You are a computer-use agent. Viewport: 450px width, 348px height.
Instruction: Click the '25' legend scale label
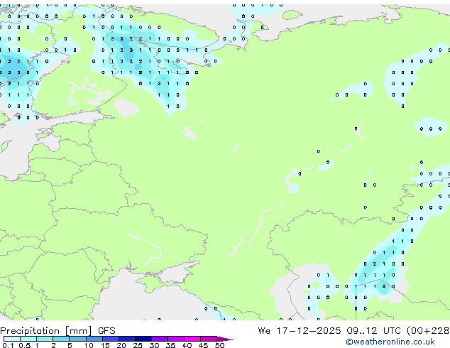(138, 345)
